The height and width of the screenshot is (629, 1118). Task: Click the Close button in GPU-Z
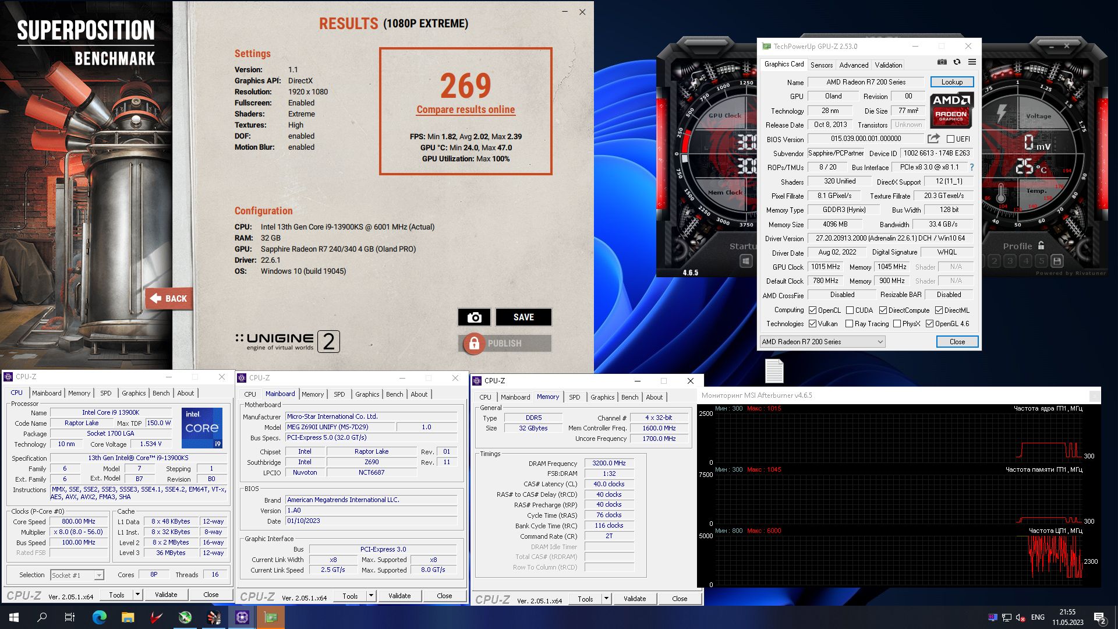click(x=957, y=342)
